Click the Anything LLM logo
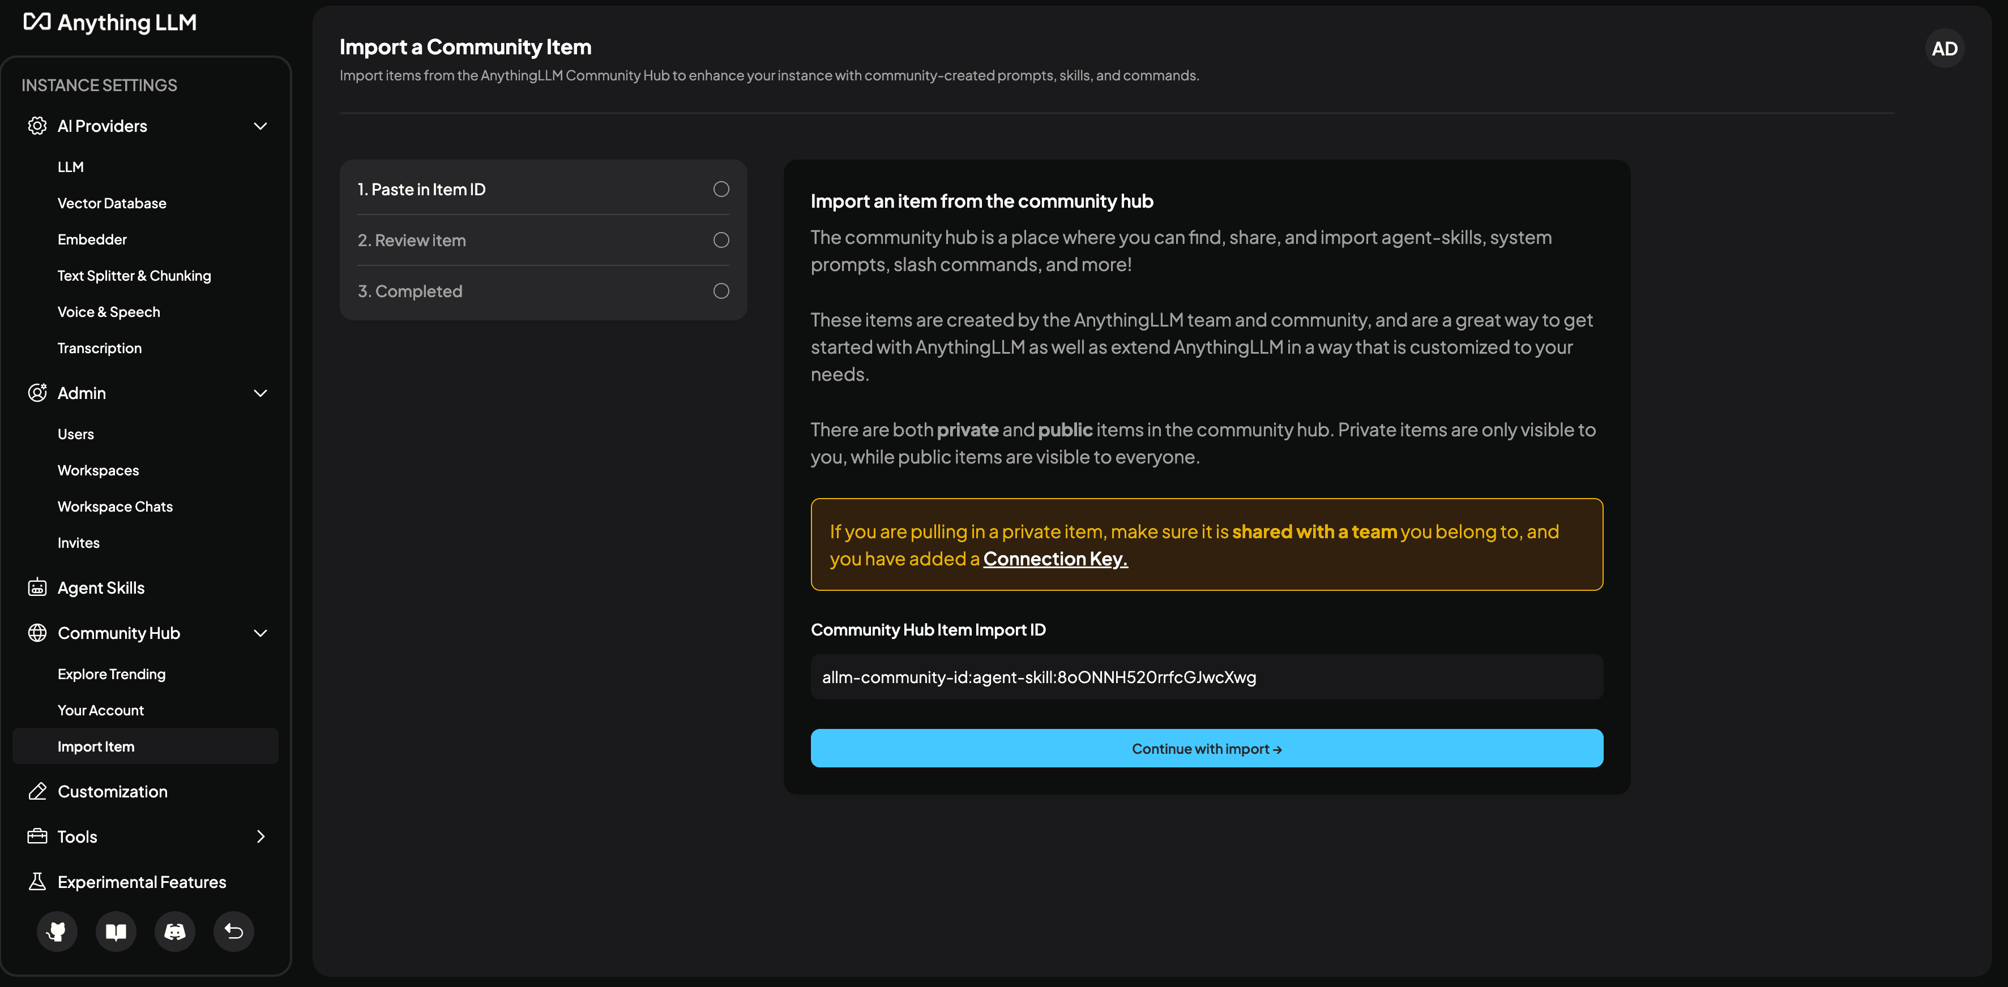The image size is (2008, 987). point(110,23)
